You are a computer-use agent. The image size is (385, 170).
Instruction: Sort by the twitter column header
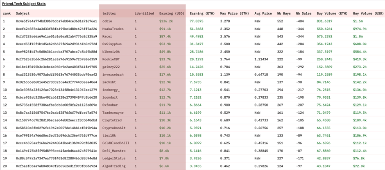[x=109, y=14]
